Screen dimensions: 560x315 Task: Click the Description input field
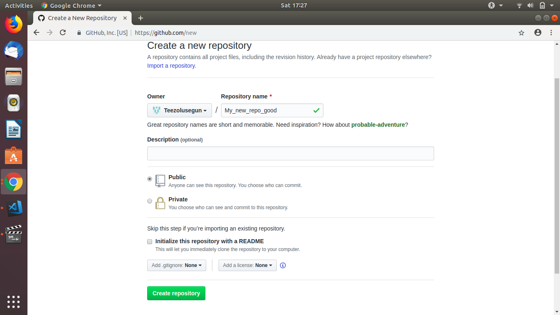click(290, 153)
